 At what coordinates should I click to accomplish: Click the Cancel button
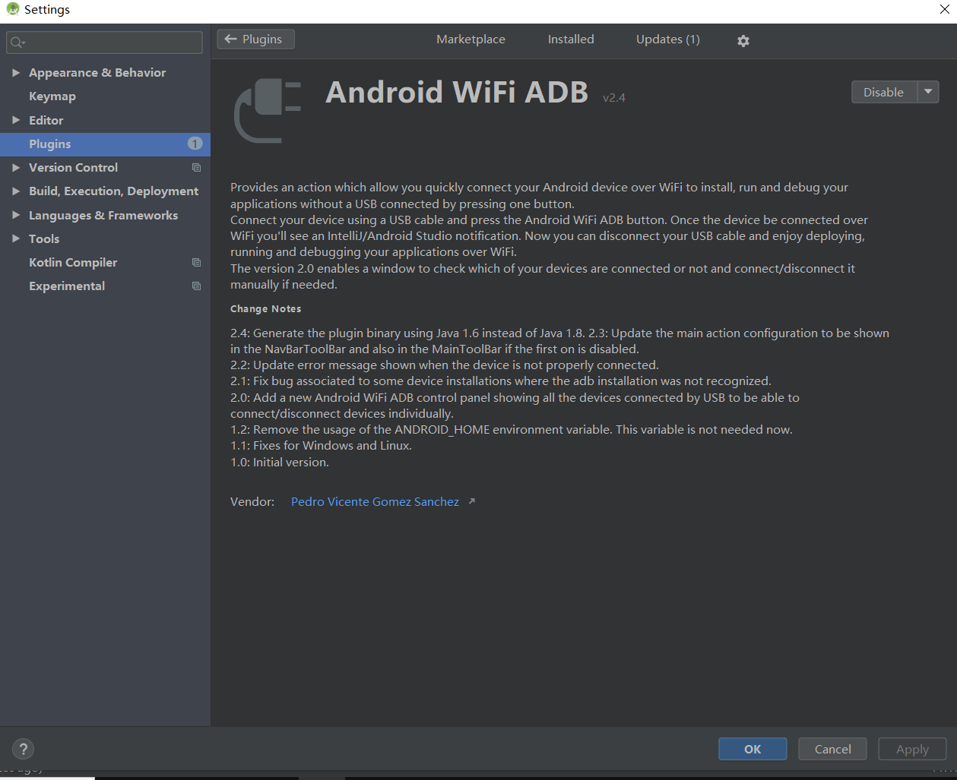point(833,749)
